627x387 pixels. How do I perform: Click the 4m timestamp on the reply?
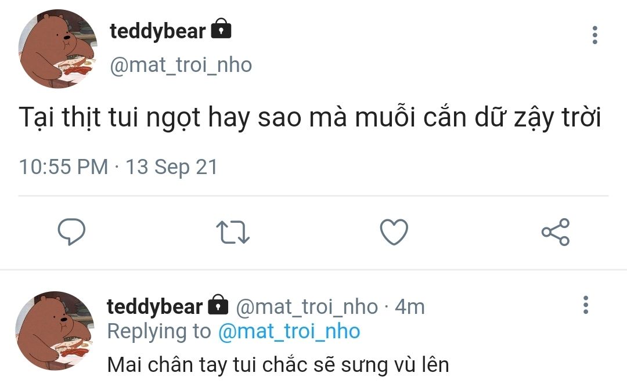point(409,306)
